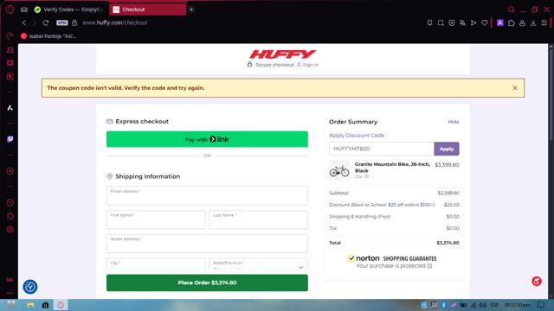554x311 pixels.
Task: Open the extensions cube icon
Action: 512,23
